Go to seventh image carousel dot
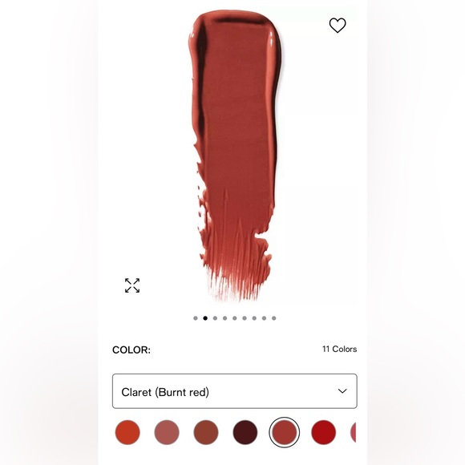 pyautogui.click(x=254, y=318)
